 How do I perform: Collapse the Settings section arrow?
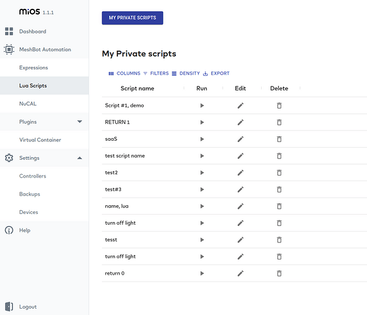[79, 158]
